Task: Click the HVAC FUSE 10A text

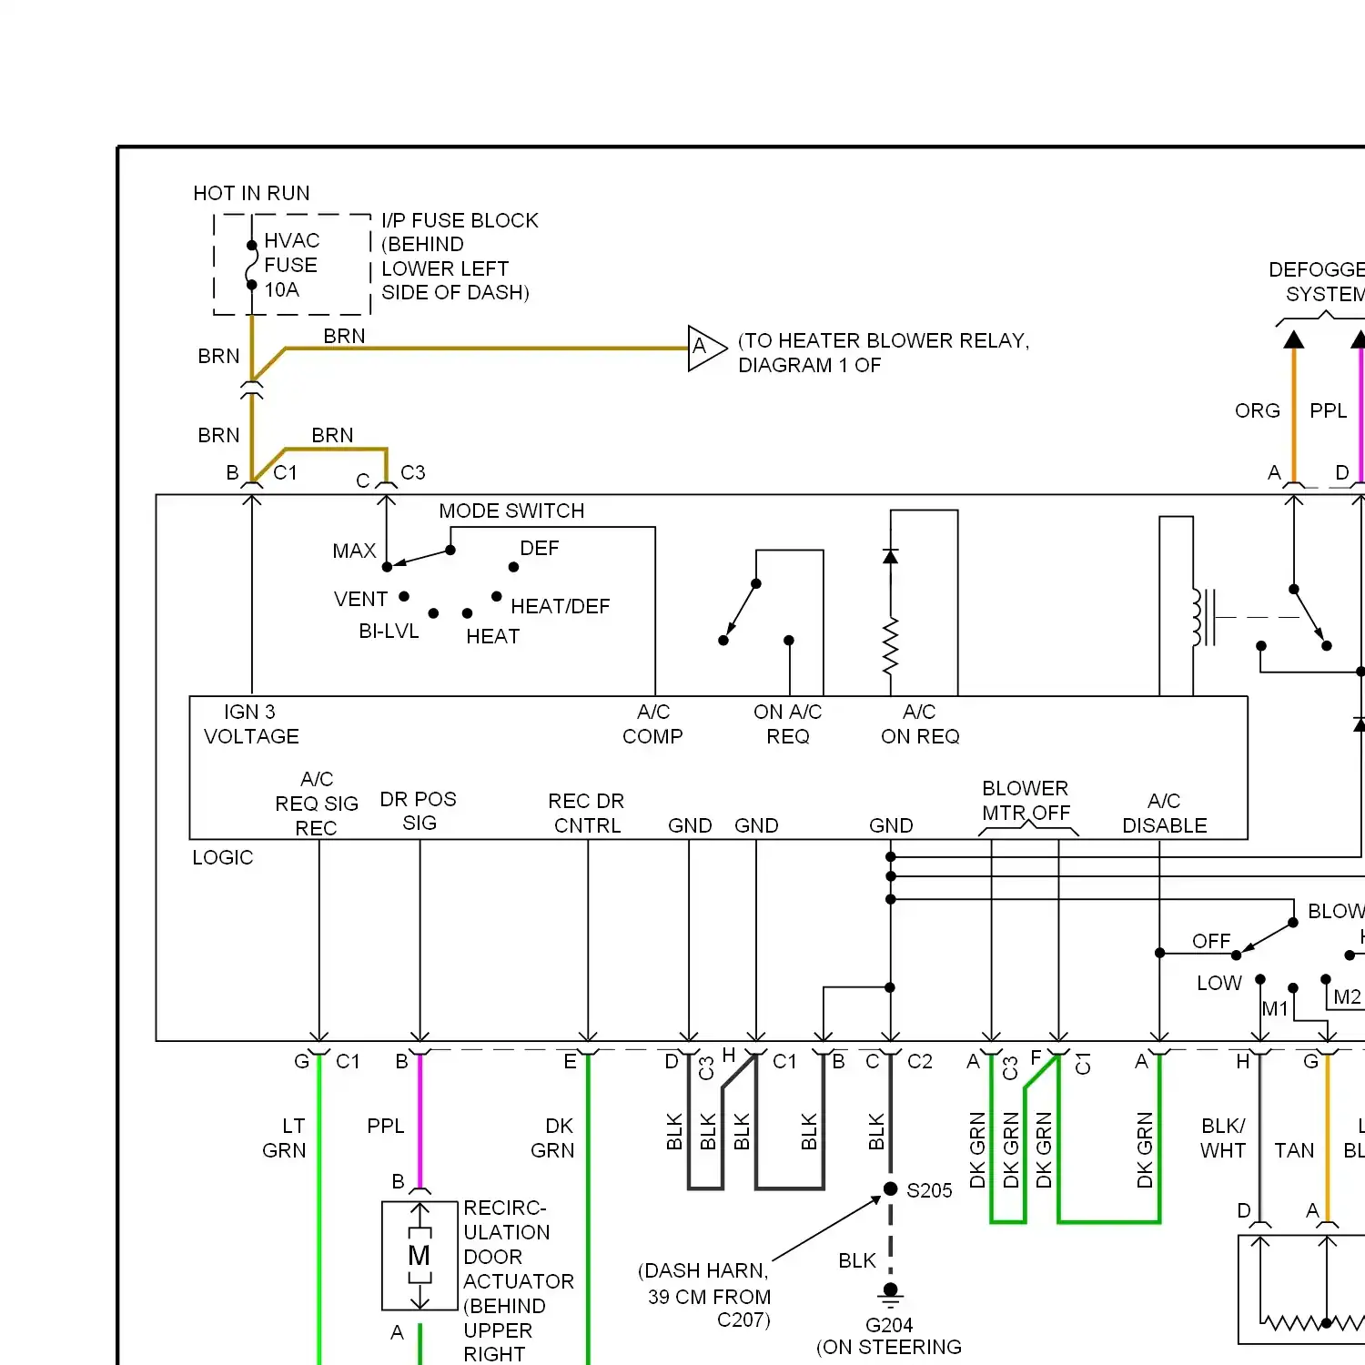Action: coord(291,265)
